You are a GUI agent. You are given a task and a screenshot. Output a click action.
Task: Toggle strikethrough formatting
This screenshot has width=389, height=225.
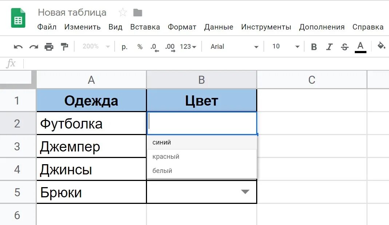coord(345,47)
